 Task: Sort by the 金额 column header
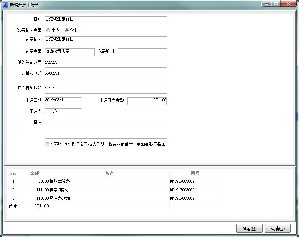pos(34,173)
